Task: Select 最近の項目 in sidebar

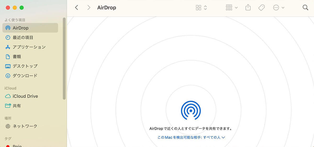Action: pos(30,37)
